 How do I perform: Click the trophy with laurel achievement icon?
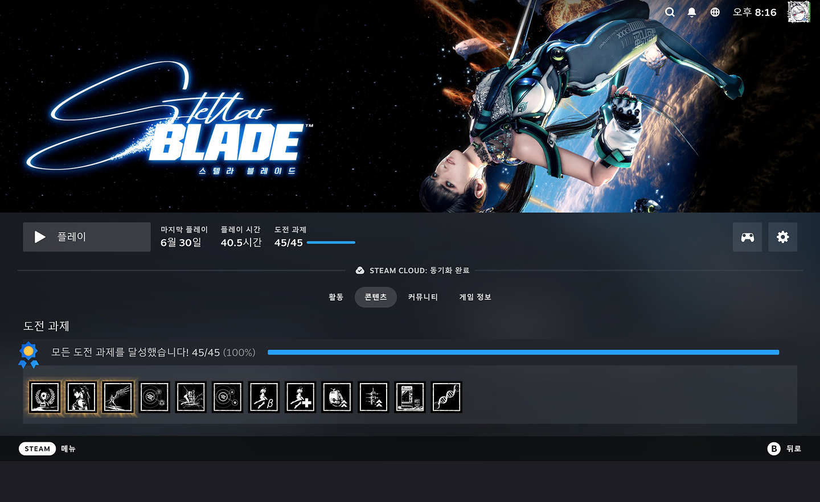[x=45, y=397]
